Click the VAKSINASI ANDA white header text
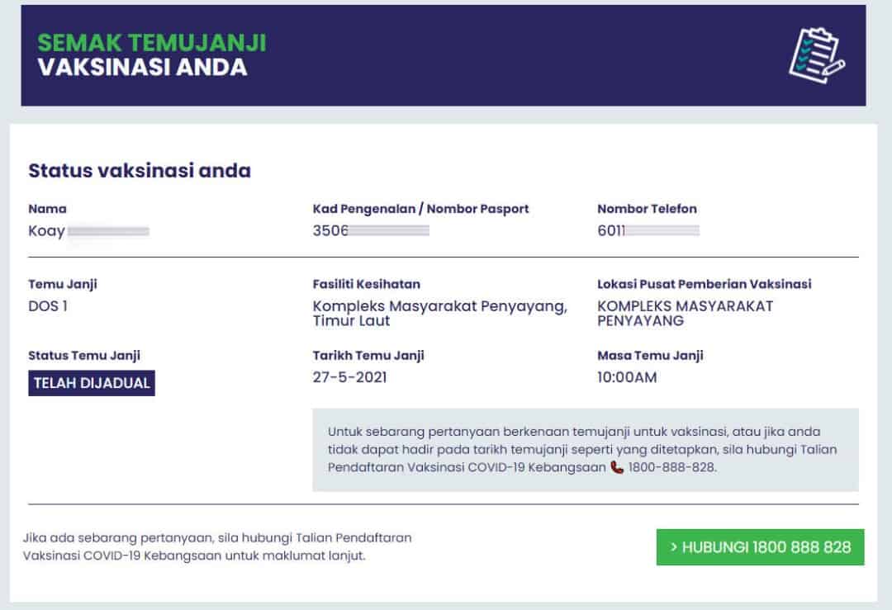Viewport: 892px width, 610px height. 142,68
